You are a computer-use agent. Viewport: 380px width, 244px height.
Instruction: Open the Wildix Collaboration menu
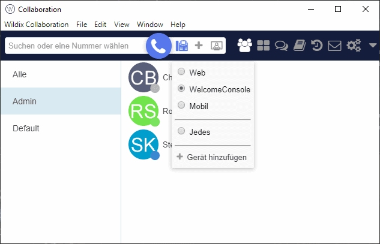click(x=37, y=25)
